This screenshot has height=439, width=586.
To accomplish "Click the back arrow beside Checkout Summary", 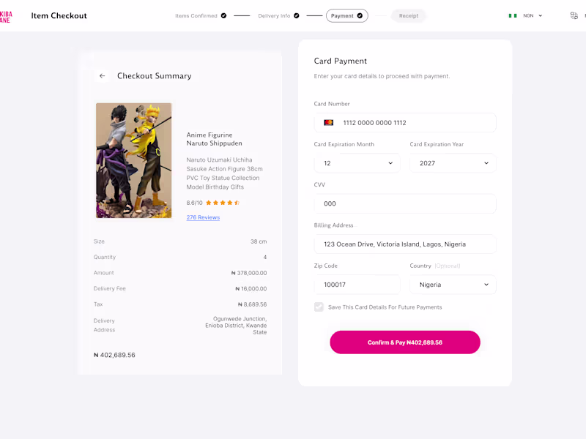I will pos(102,76).
